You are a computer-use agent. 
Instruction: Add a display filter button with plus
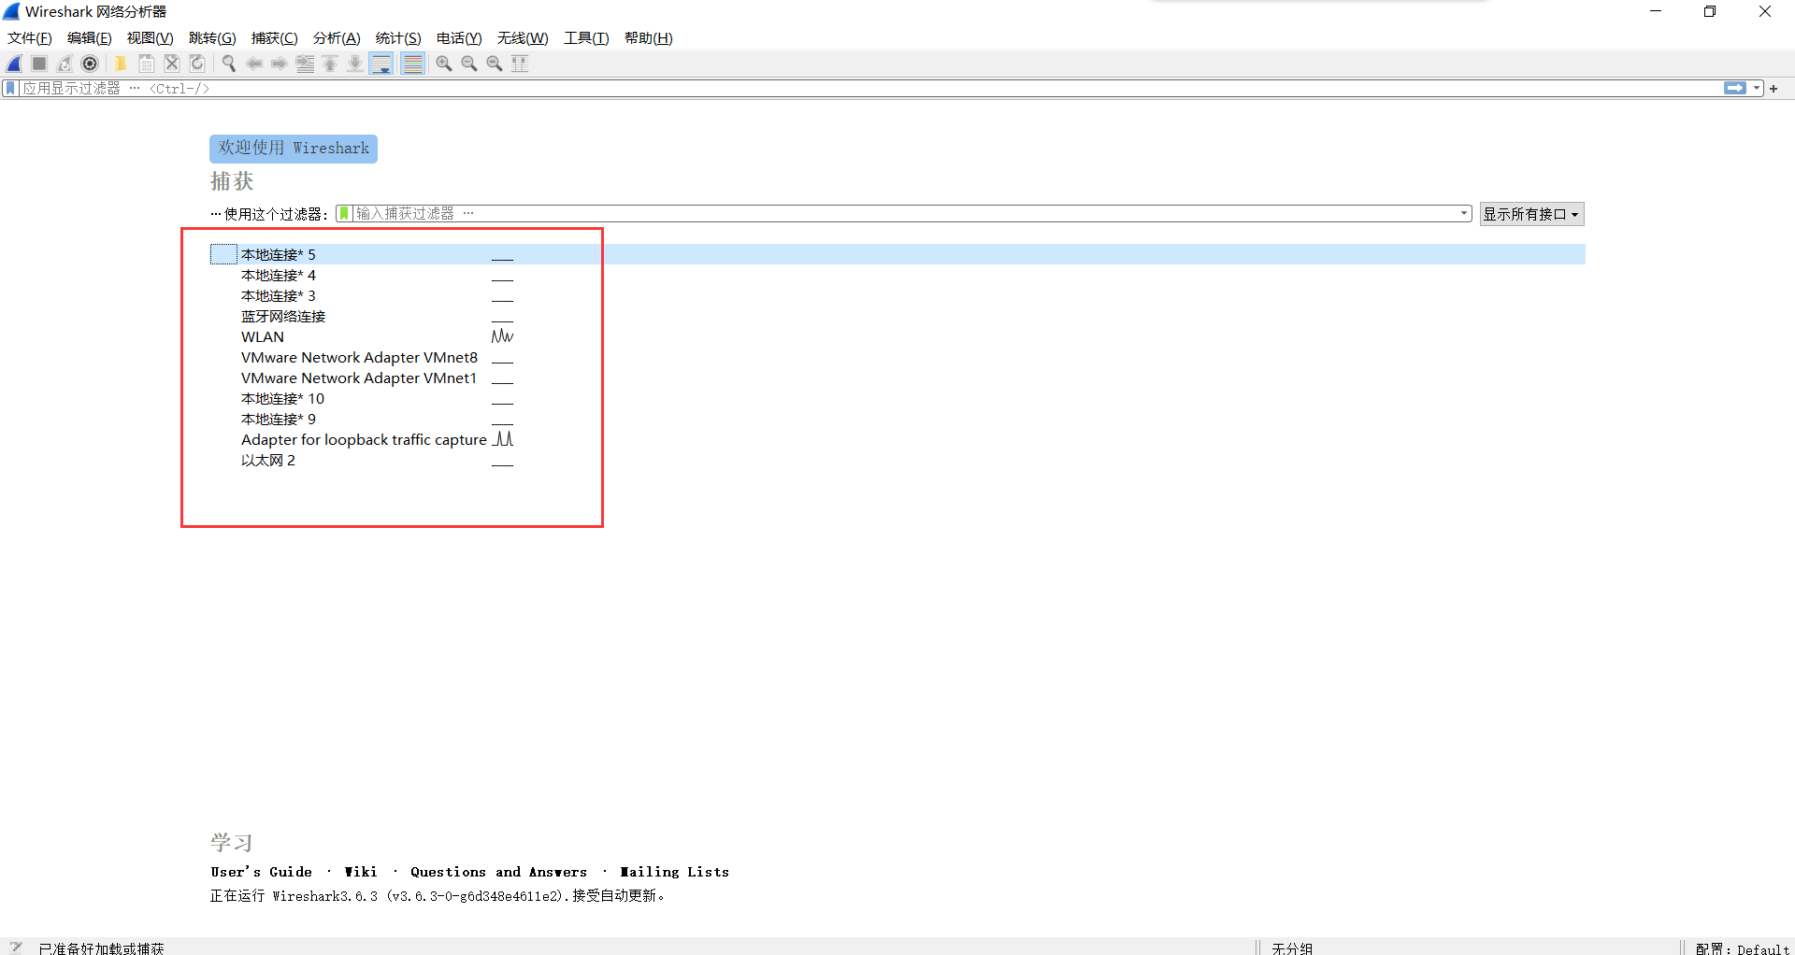coord(1773,88)
